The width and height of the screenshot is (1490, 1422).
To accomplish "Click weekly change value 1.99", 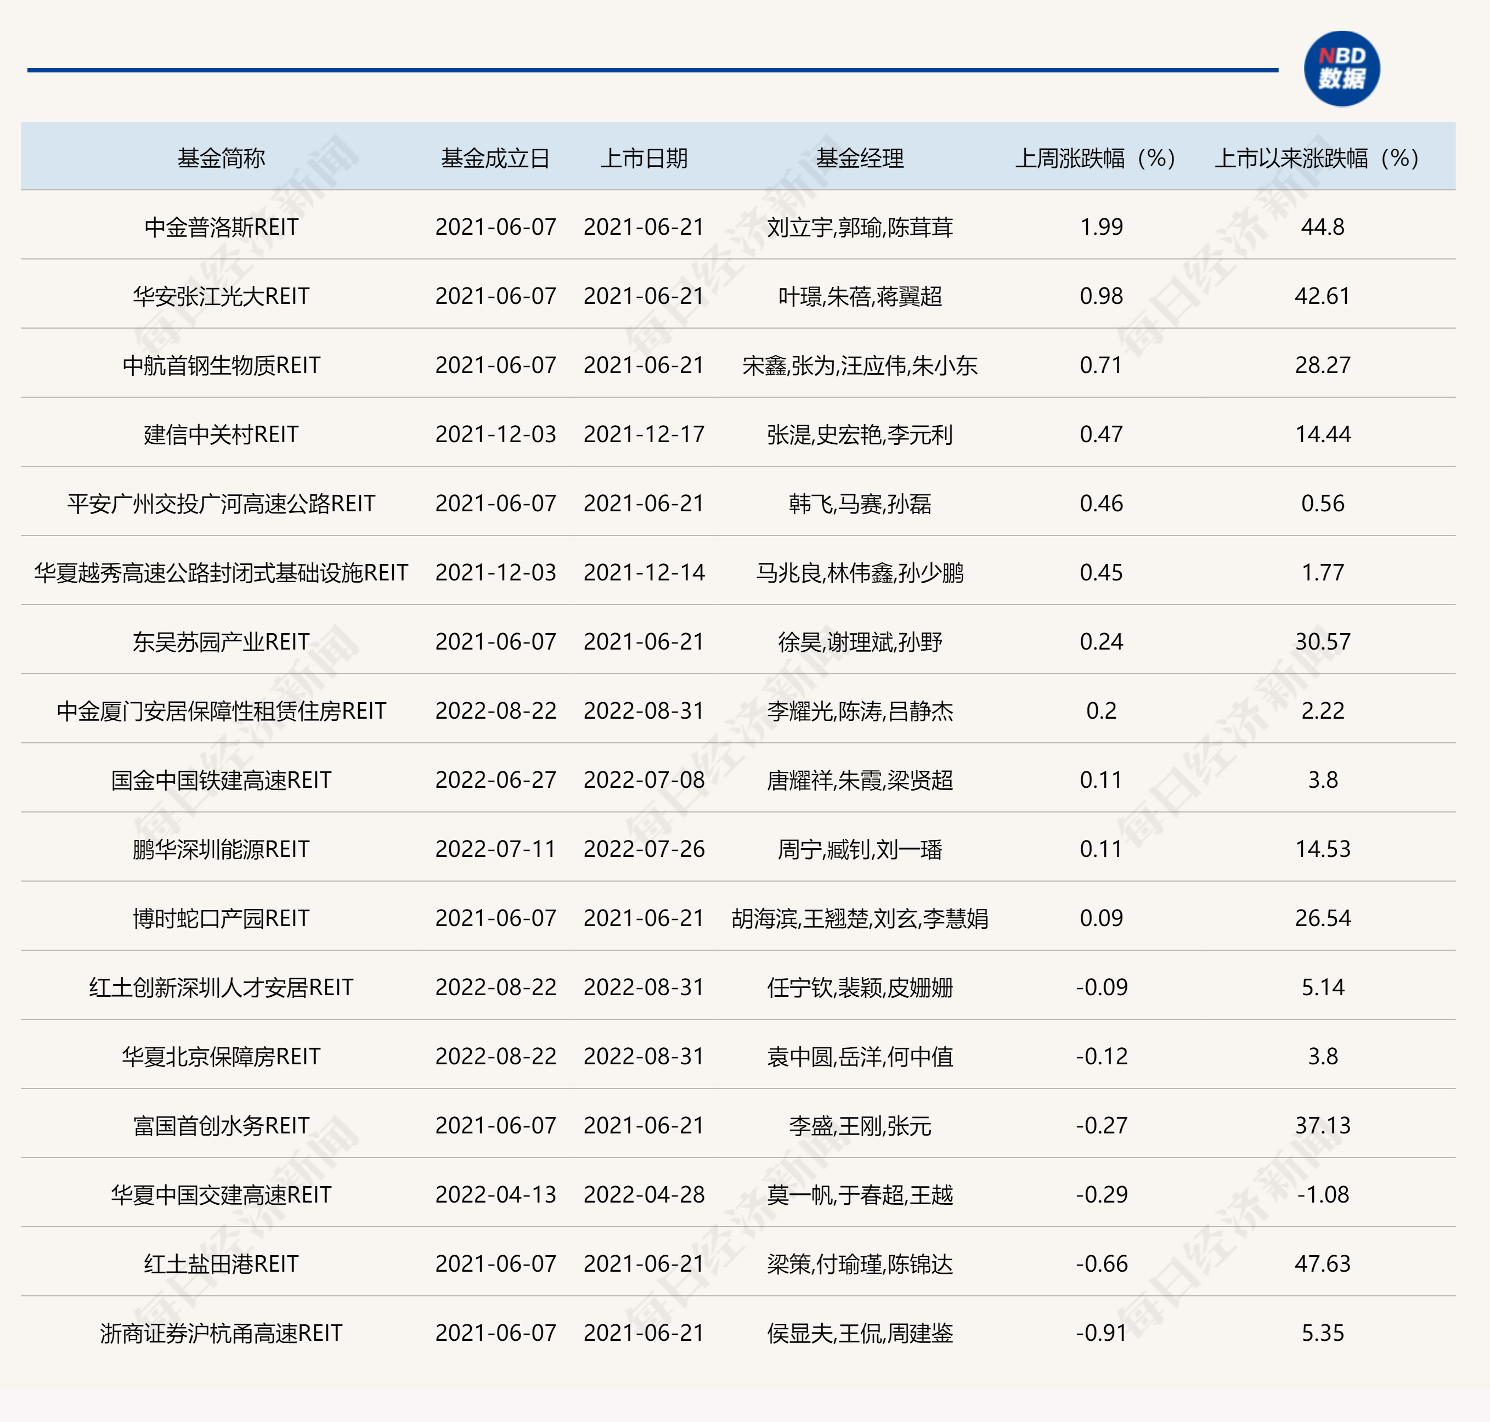I will pos(1101,227).
